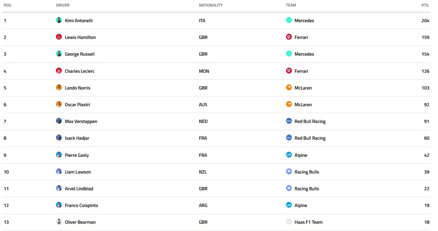This screenshot has width=438, height=231.
Task: Click the McLaren logo in Lando Norris's row
Action: pyautogui.click(x=289, y=88)
